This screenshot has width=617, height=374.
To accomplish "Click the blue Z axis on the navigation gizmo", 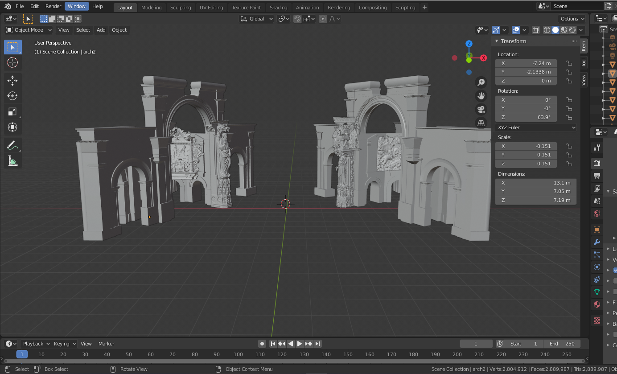I will click(469, 44).
